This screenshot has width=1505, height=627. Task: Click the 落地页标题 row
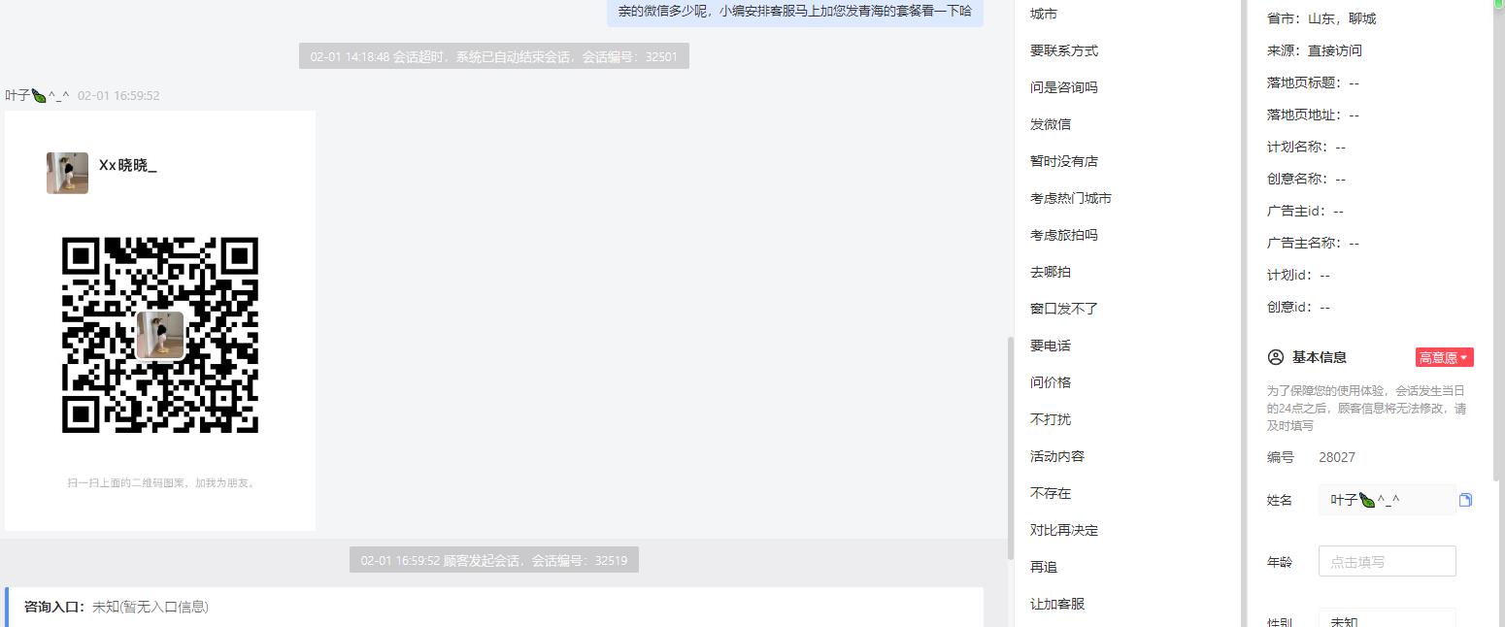tap(1313, 82)
